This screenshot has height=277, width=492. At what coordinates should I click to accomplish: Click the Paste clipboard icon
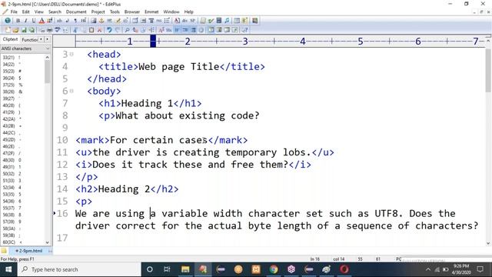click(x=91, y=30)
